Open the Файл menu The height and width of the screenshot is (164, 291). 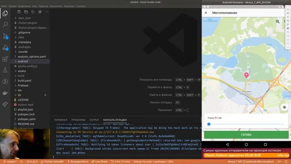point(4,6)
